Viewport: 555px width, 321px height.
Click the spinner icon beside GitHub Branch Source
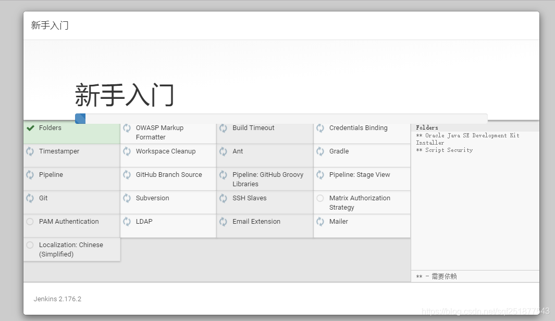(127, 175)
